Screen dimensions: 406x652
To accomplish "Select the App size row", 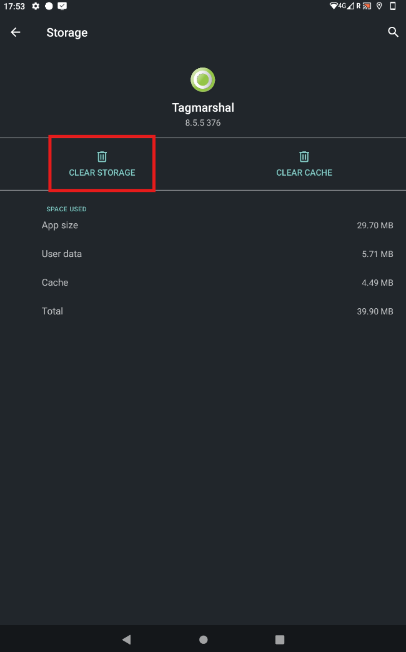I will (203, 225).
